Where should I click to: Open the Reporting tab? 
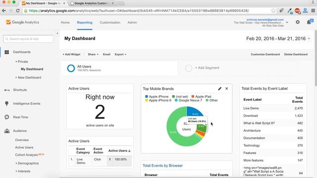[x=85, y=22]
